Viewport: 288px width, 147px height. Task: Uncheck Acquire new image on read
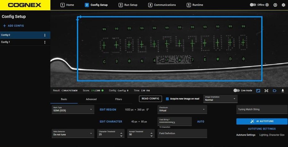[x=167, y=99]
